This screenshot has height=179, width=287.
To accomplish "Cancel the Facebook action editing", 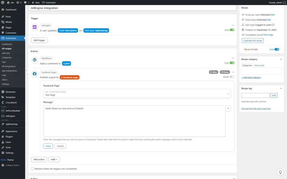I will [60, 146].
